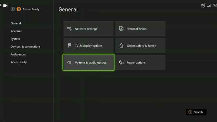Select Accessibility settings category
This screenshot has width=217, height=122.
click(x=19, y=62)
